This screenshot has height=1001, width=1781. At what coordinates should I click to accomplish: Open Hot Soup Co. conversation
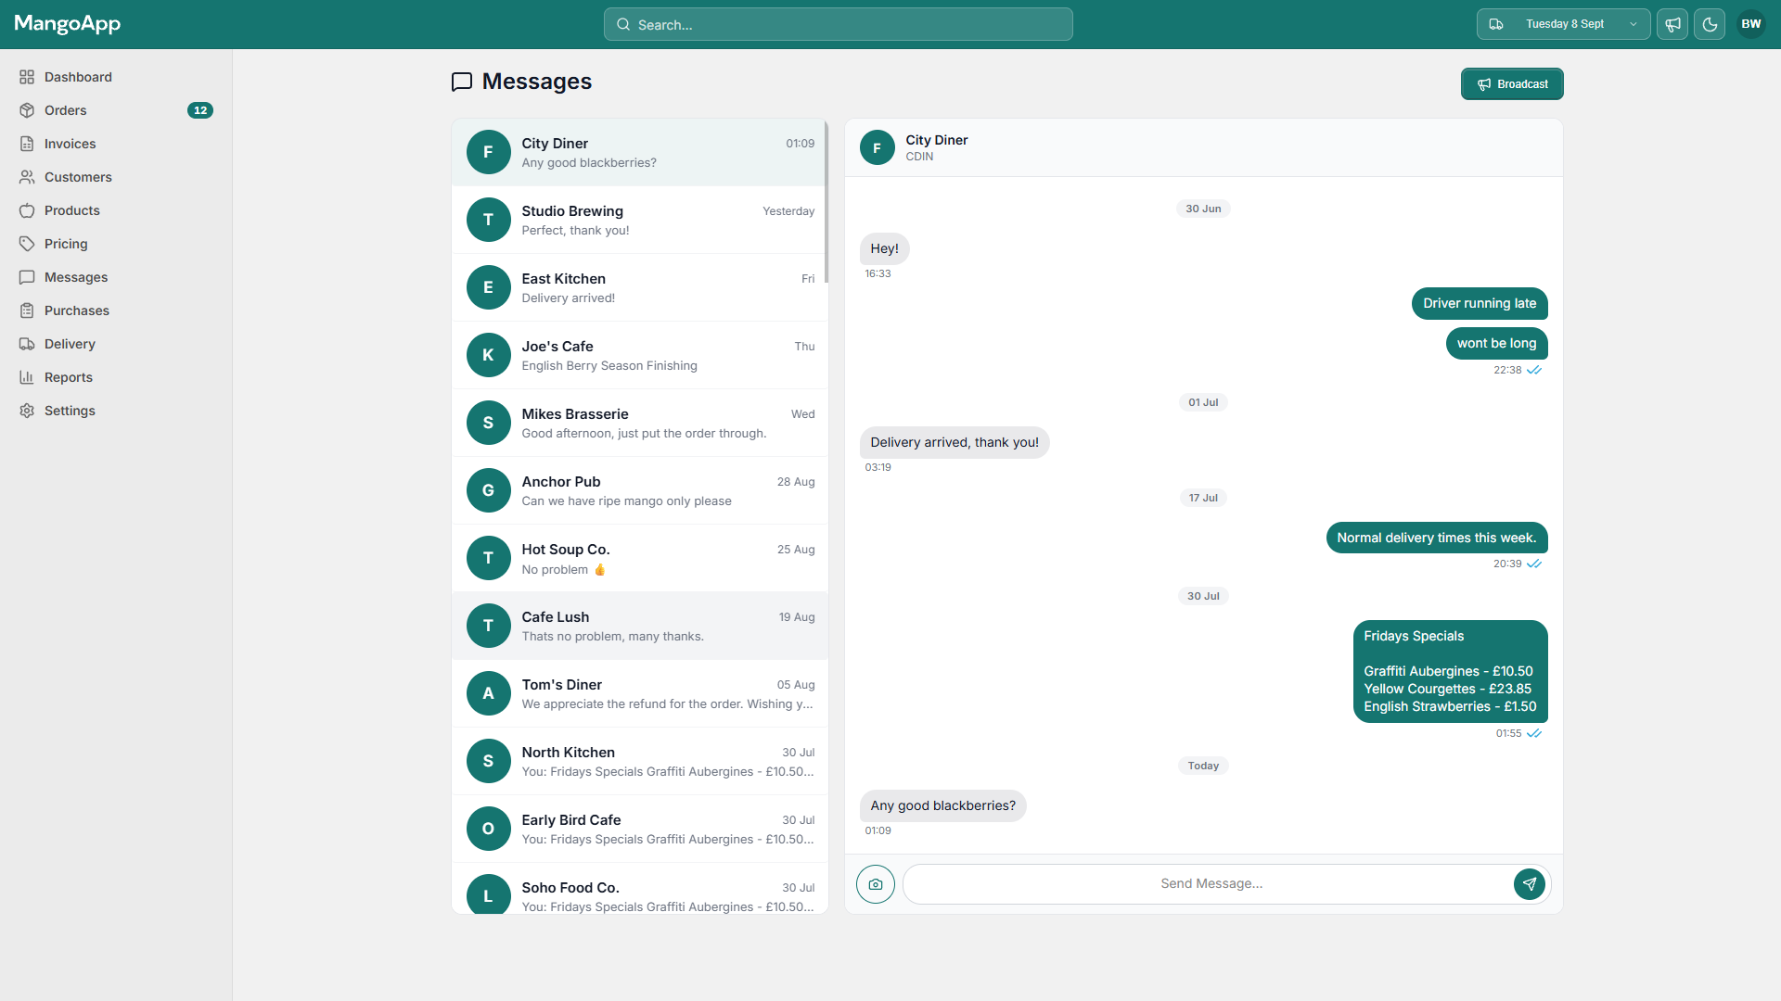[x=638, y=558]
